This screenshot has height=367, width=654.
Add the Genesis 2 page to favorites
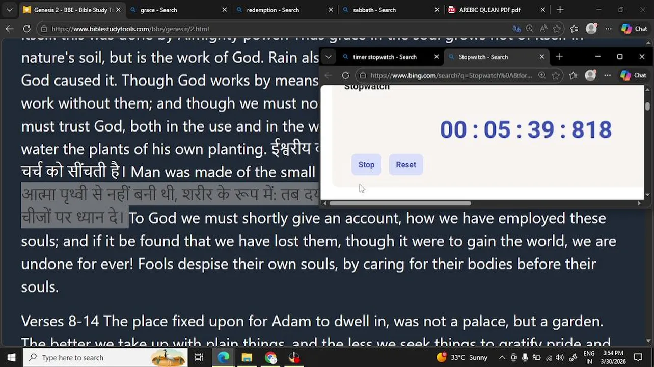click(x=557, y=29)
